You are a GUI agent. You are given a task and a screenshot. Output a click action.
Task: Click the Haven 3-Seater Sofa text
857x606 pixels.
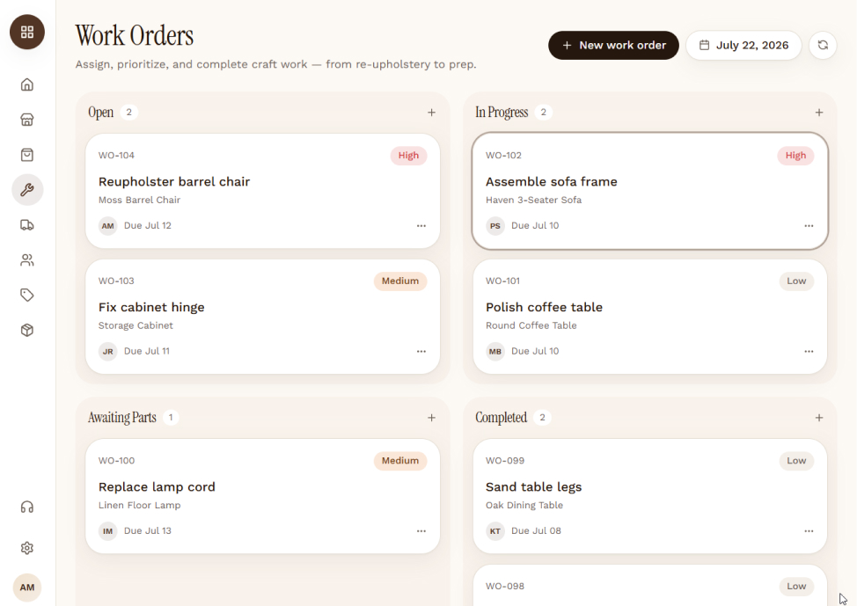tap(533, 200)
